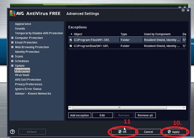Select Temporarily Disable AVG Protection
Screen dimensions: 194x138
click(x=39, y=33)
